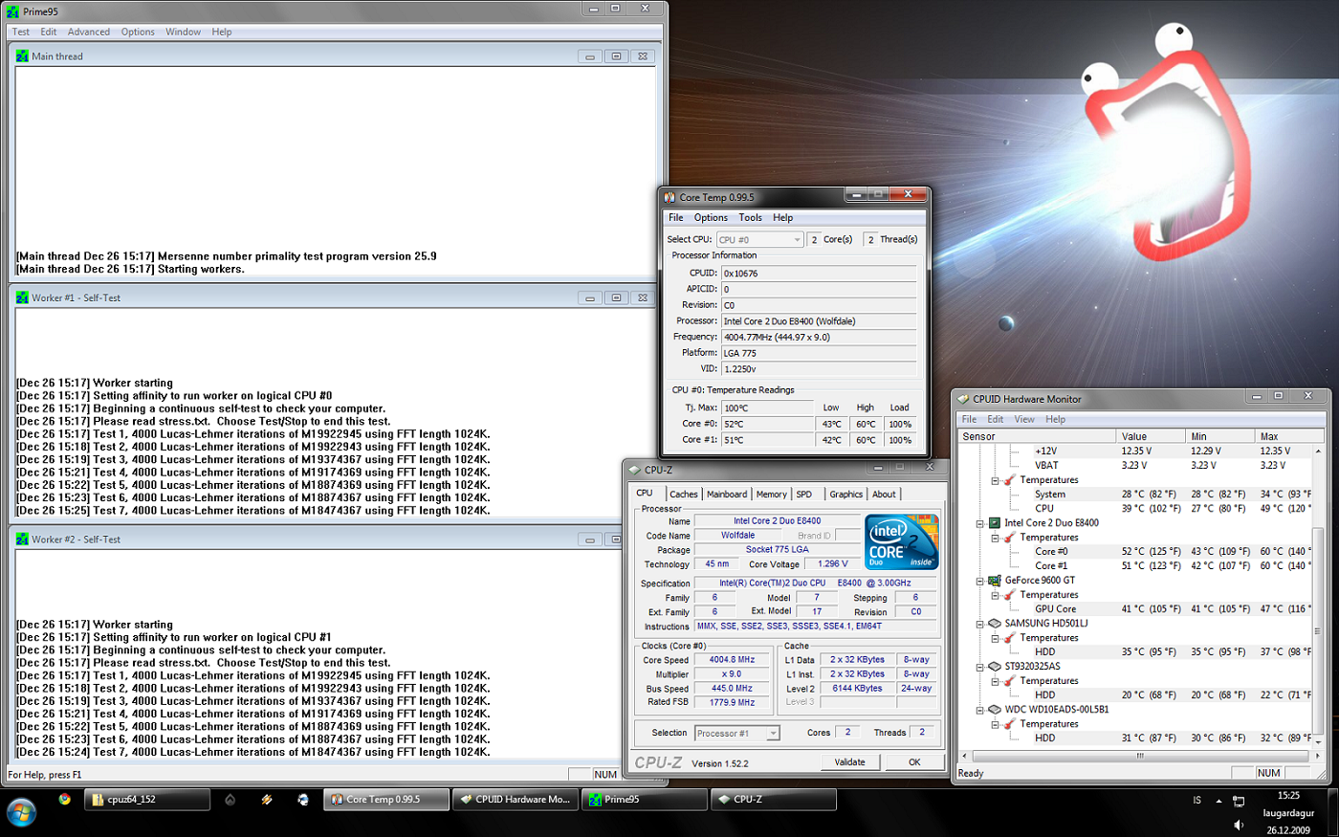Open the Advanced menu in Prime95

coord(88,32)
